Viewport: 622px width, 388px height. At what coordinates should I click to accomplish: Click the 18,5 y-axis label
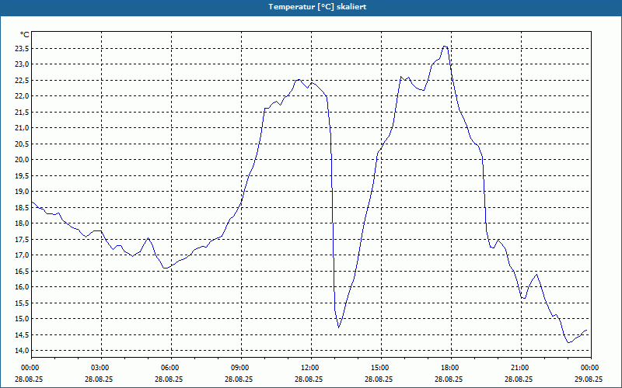(x=23, y=207)
